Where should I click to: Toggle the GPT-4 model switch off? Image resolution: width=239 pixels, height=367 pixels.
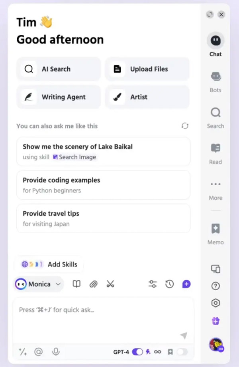click(137, 351)
